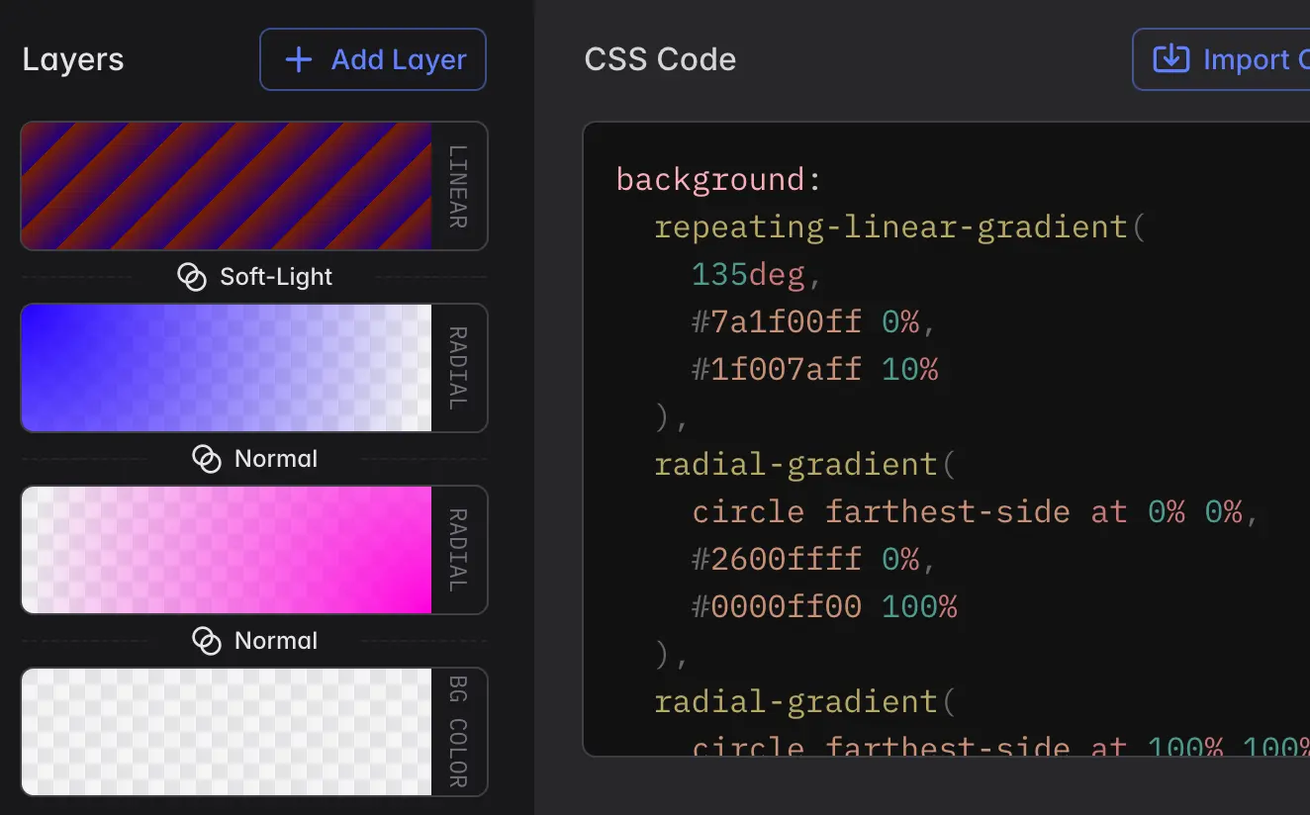Select the magenta radial gradient thumbnail
The width and height of the screenshot is (1310, 815).
pyautogui.click(x=226, y=550)
